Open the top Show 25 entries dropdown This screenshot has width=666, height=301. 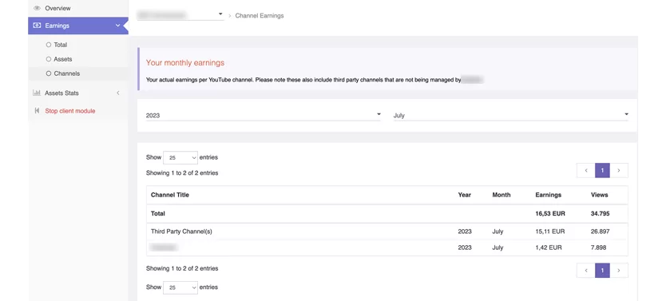(x=180, y=157)
